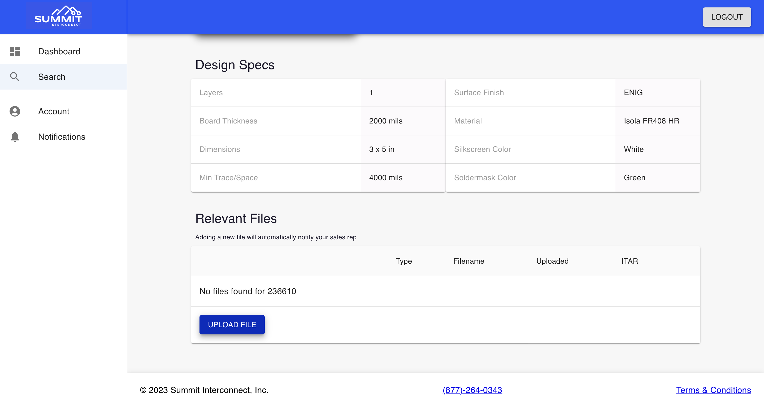
Task: Click the Filename column header
Action: (x=468, y=261)
